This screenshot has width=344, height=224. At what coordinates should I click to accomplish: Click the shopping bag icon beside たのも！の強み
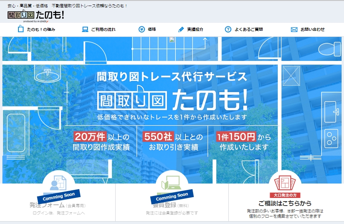[21, 29]
